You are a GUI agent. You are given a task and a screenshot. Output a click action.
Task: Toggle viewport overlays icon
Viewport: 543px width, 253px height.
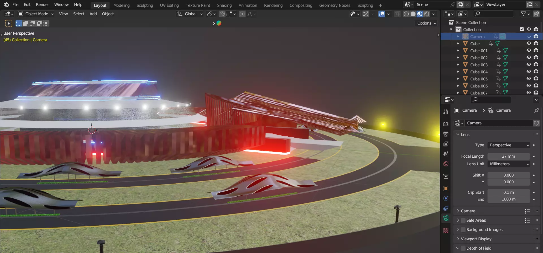click(382, 14)
